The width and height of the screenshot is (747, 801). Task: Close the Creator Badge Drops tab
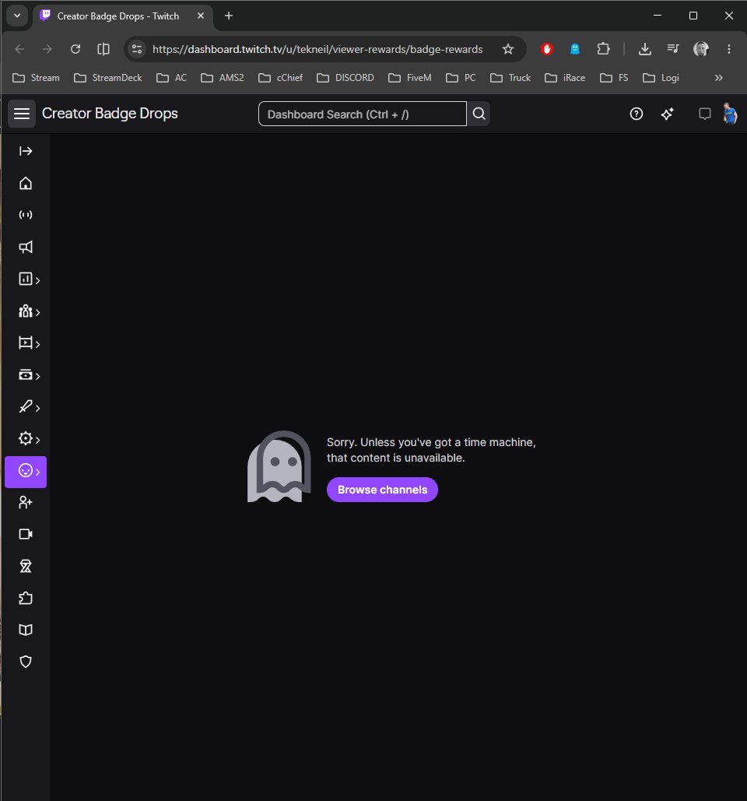[x=201, y=16]
